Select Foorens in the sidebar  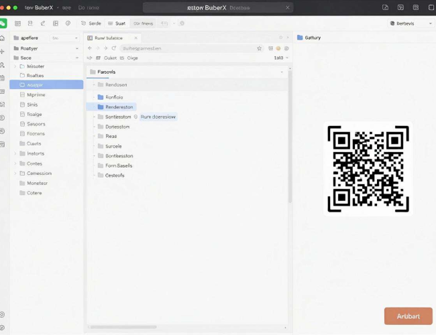(x=36, y=133)
